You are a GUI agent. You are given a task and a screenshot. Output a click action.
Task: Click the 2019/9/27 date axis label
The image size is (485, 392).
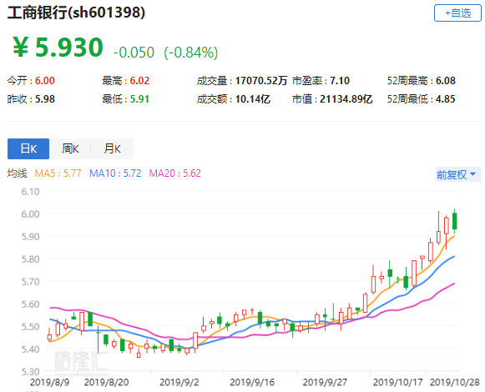click(x=325, y=382)
